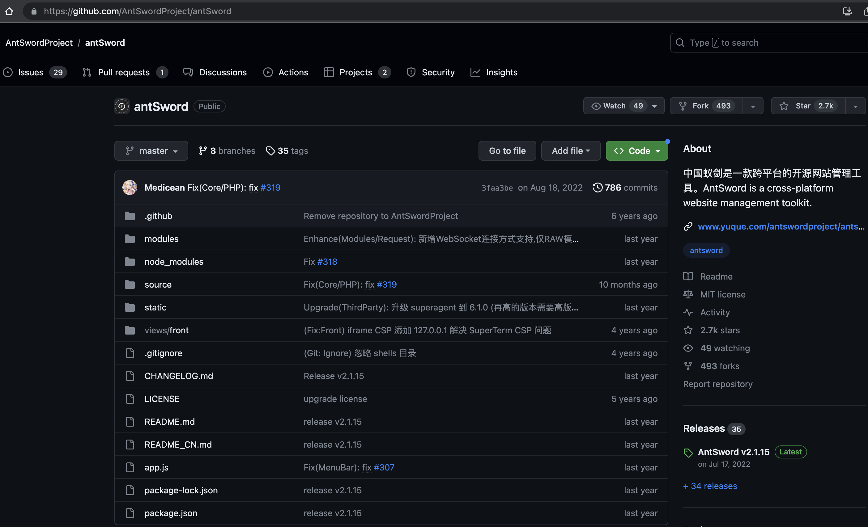The width and height of the screenshot is (868, 527).
Task: Click the search field 'Type / to search'
Action: pos(769,43)
